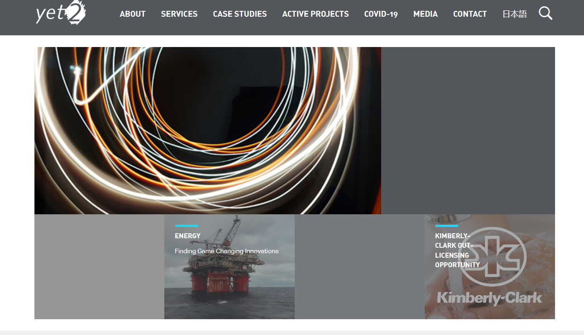Open the search magnifier icon
The image size is (584, 335).
(546, 14)
